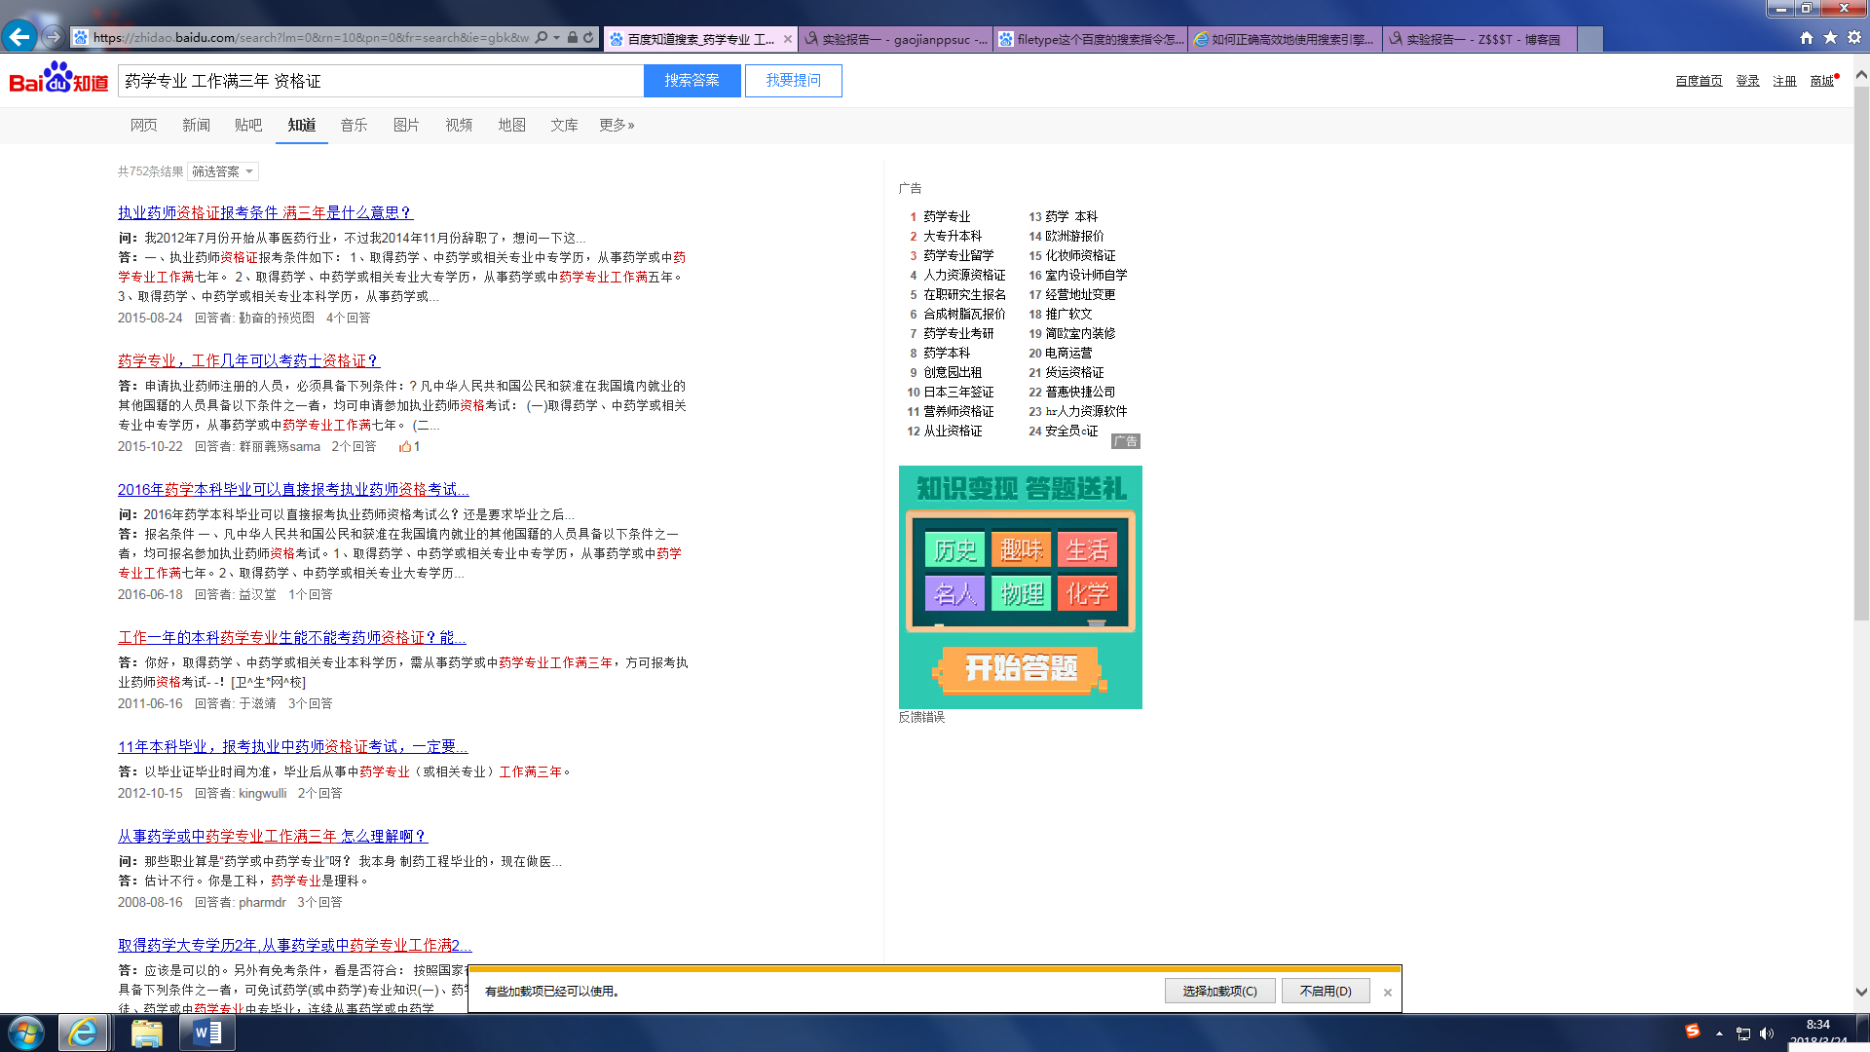Expand the address bar autocomplete dropdown arrow
Screen dimensions: 1870x1052
556,38
